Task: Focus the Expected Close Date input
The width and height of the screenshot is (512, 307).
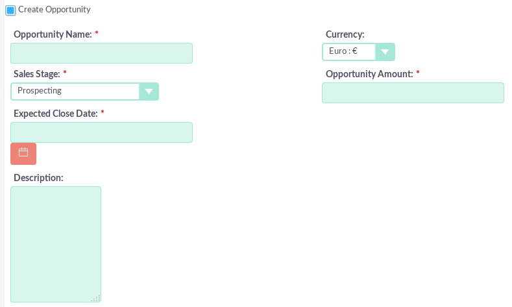Action: click(102, 132)
